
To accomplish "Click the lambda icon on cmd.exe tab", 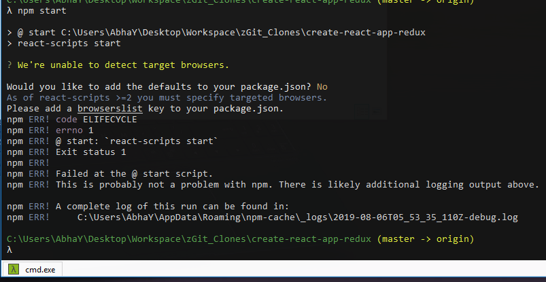I will pyautogui.click(x=13, y=269).
